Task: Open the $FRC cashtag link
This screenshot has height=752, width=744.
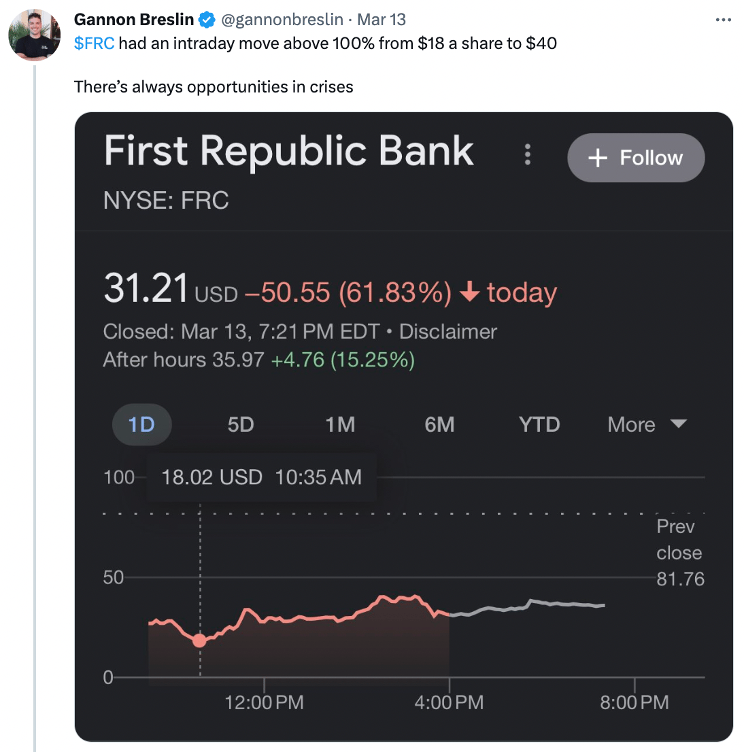Action: pos(94,43)
